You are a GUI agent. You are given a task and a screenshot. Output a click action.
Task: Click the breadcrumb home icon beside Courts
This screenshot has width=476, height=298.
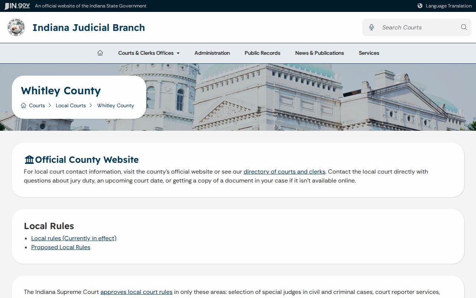(x=23, y=105)
